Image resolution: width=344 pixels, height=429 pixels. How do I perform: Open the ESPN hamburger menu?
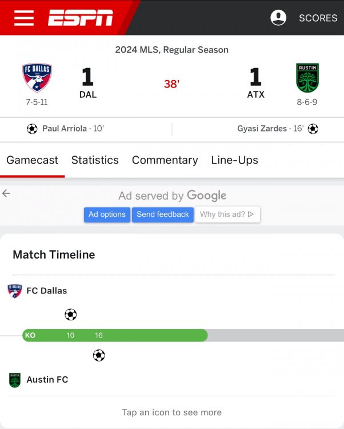pos(24,18)
